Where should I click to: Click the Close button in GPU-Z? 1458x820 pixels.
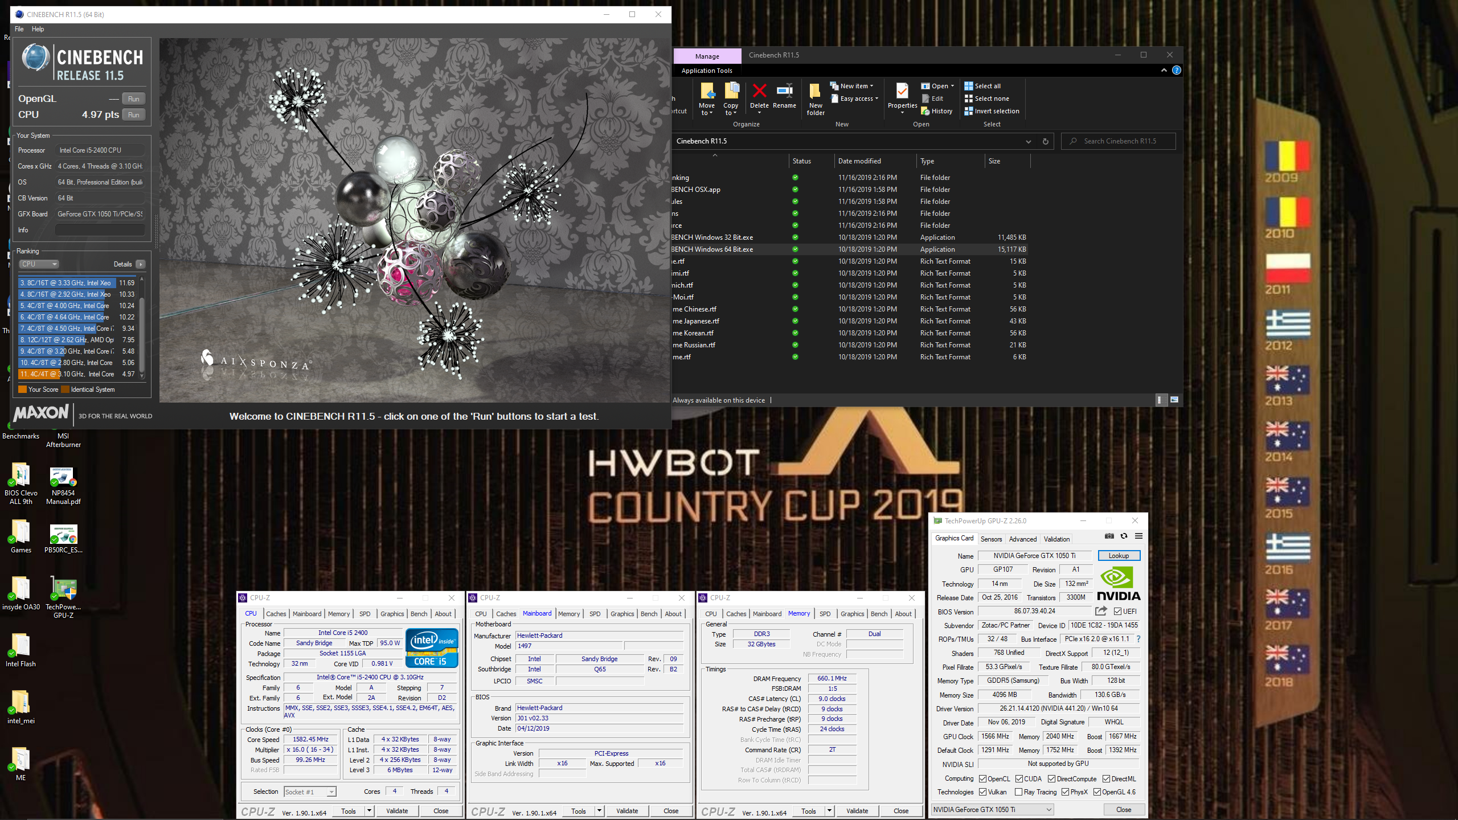(1124, 810)
